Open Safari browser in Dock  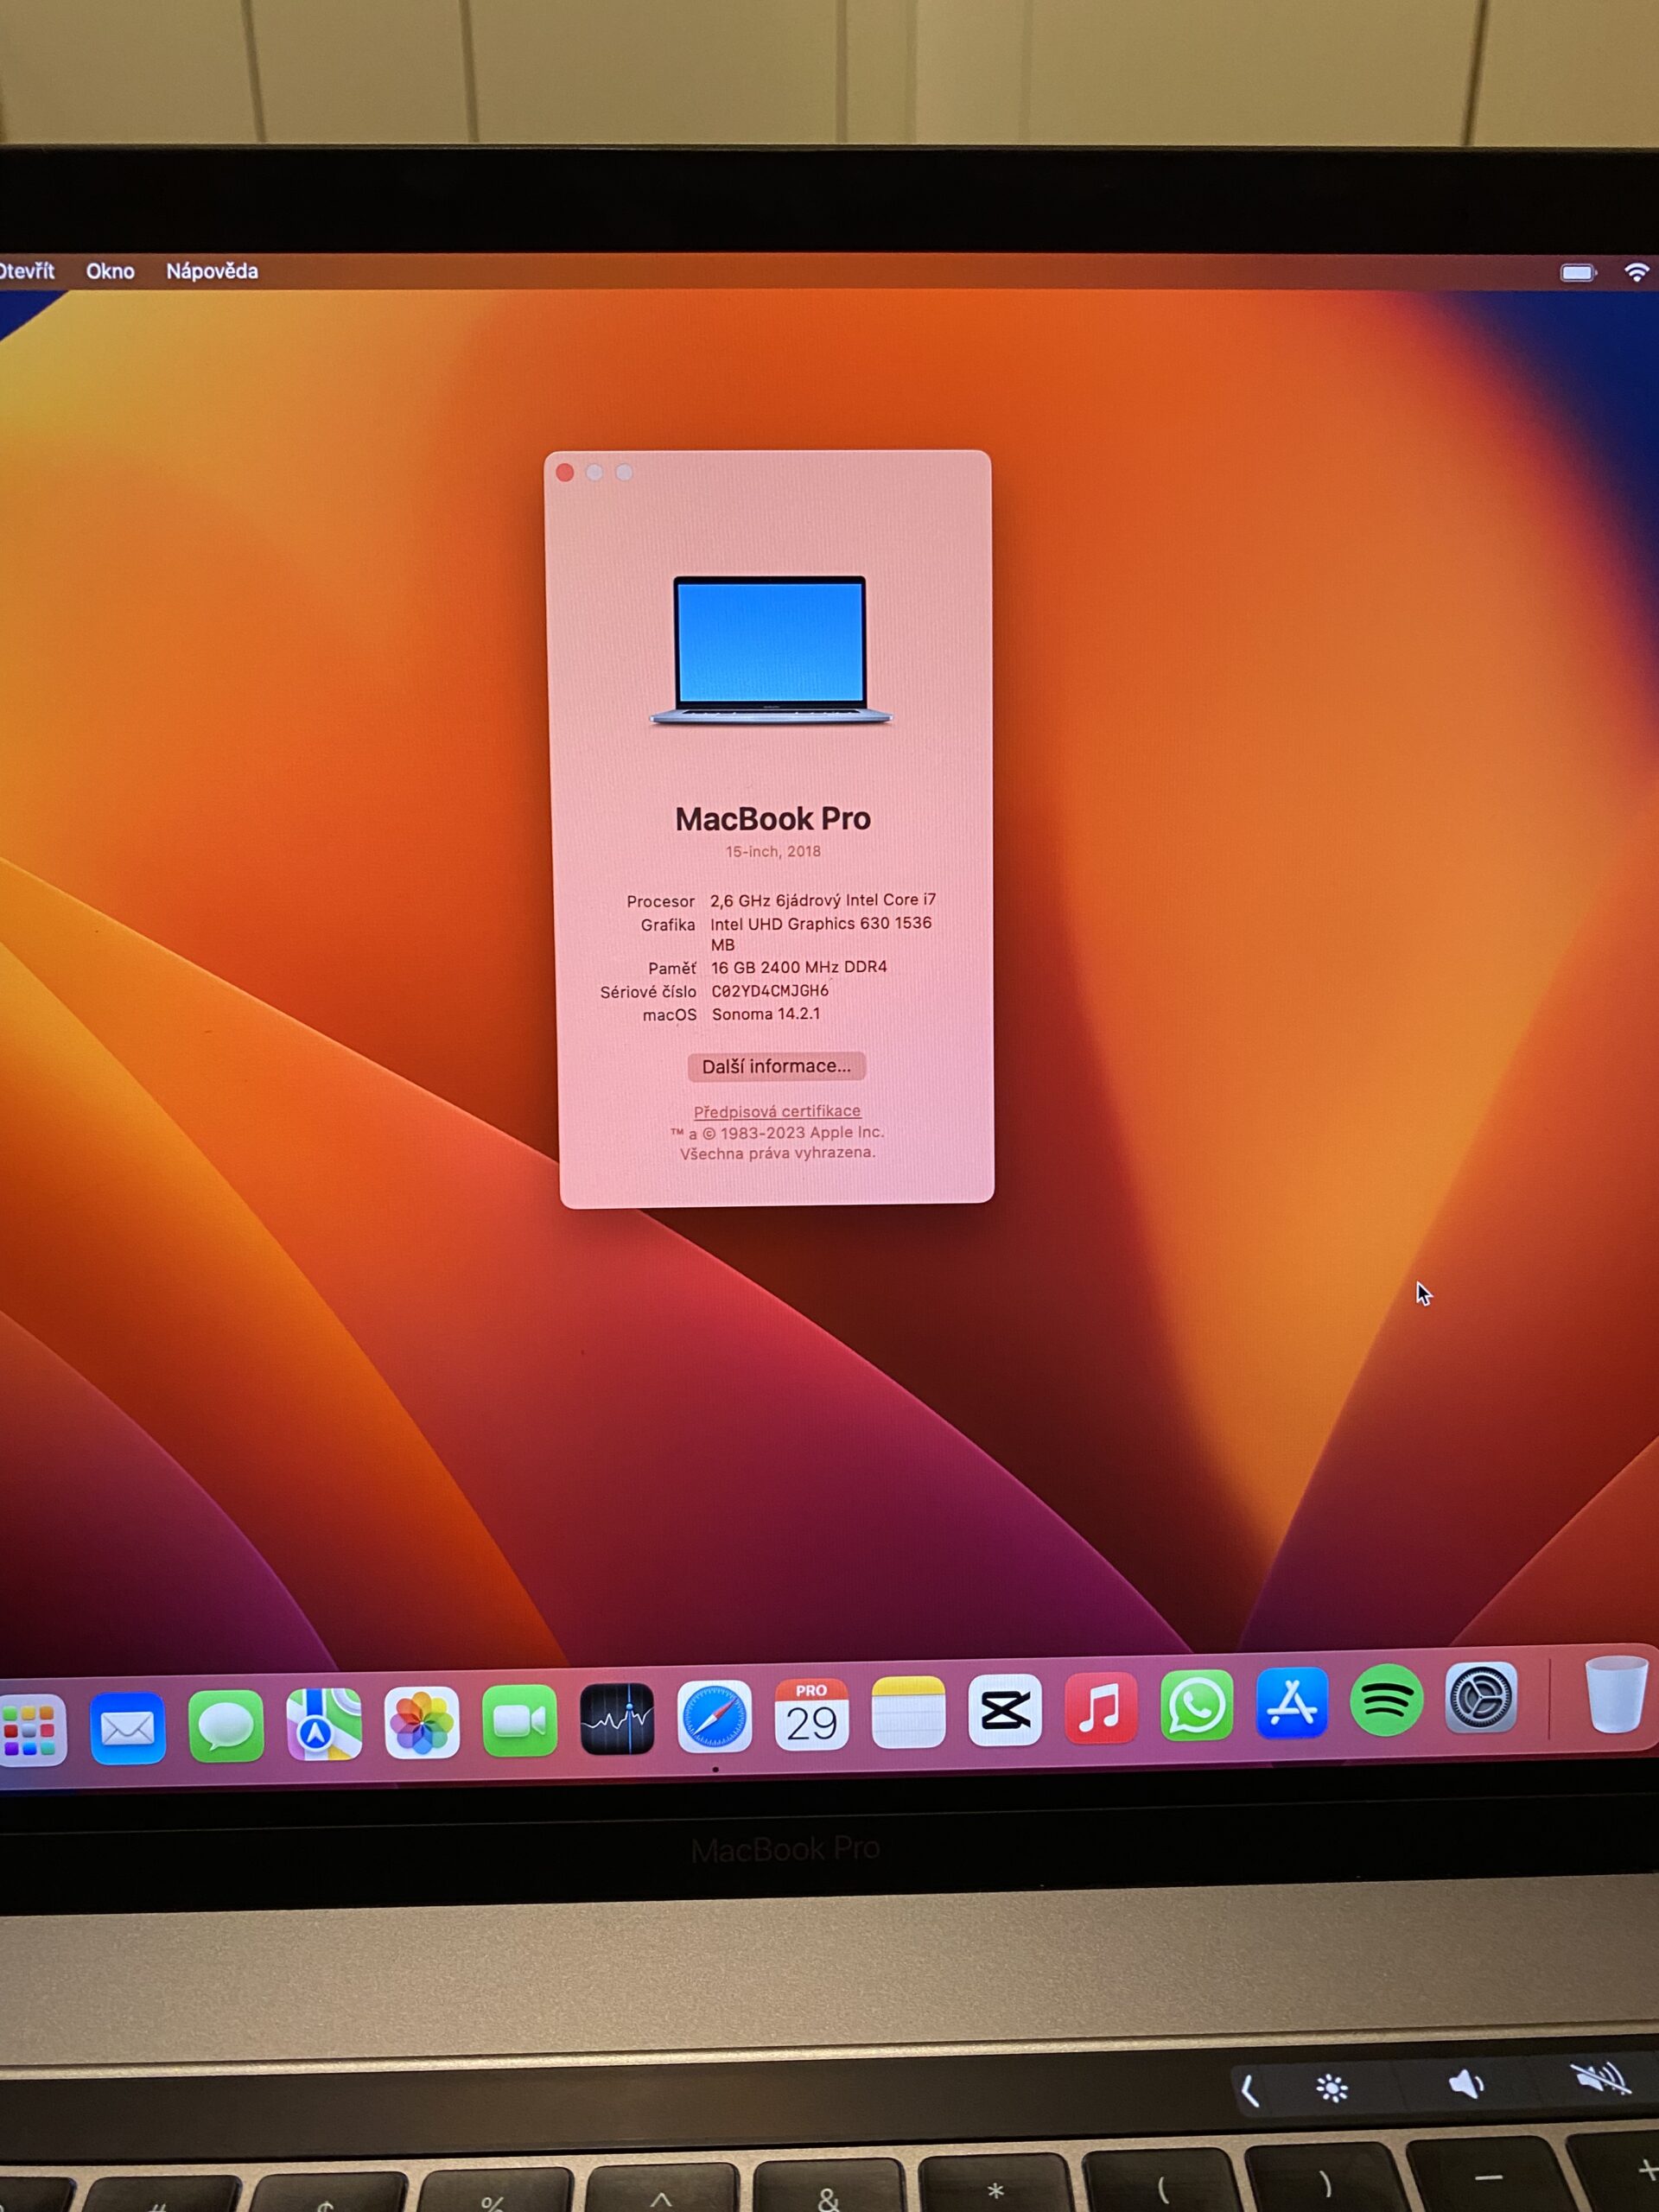(714, 1716)
